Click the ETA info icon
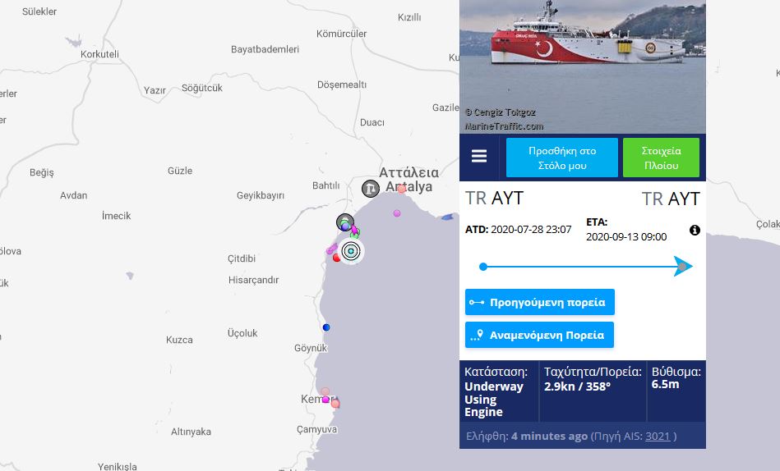The image size is (780, 471). click(x=695, y=230)
